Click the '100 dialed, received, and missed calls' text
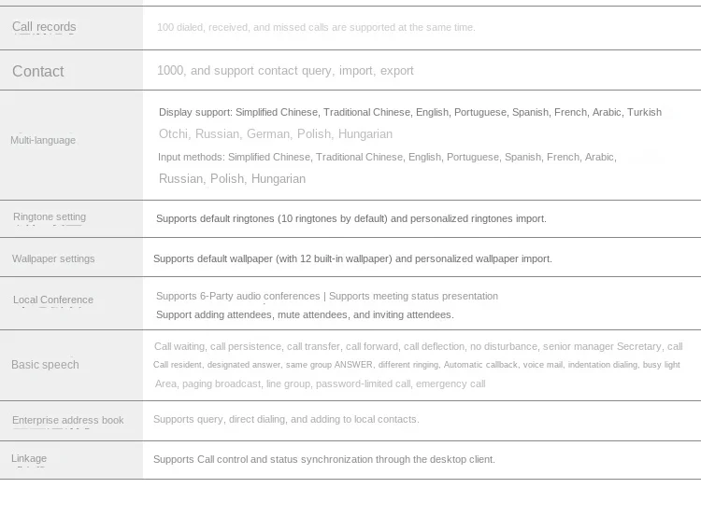The image size is (701, 516). point(316,27)
